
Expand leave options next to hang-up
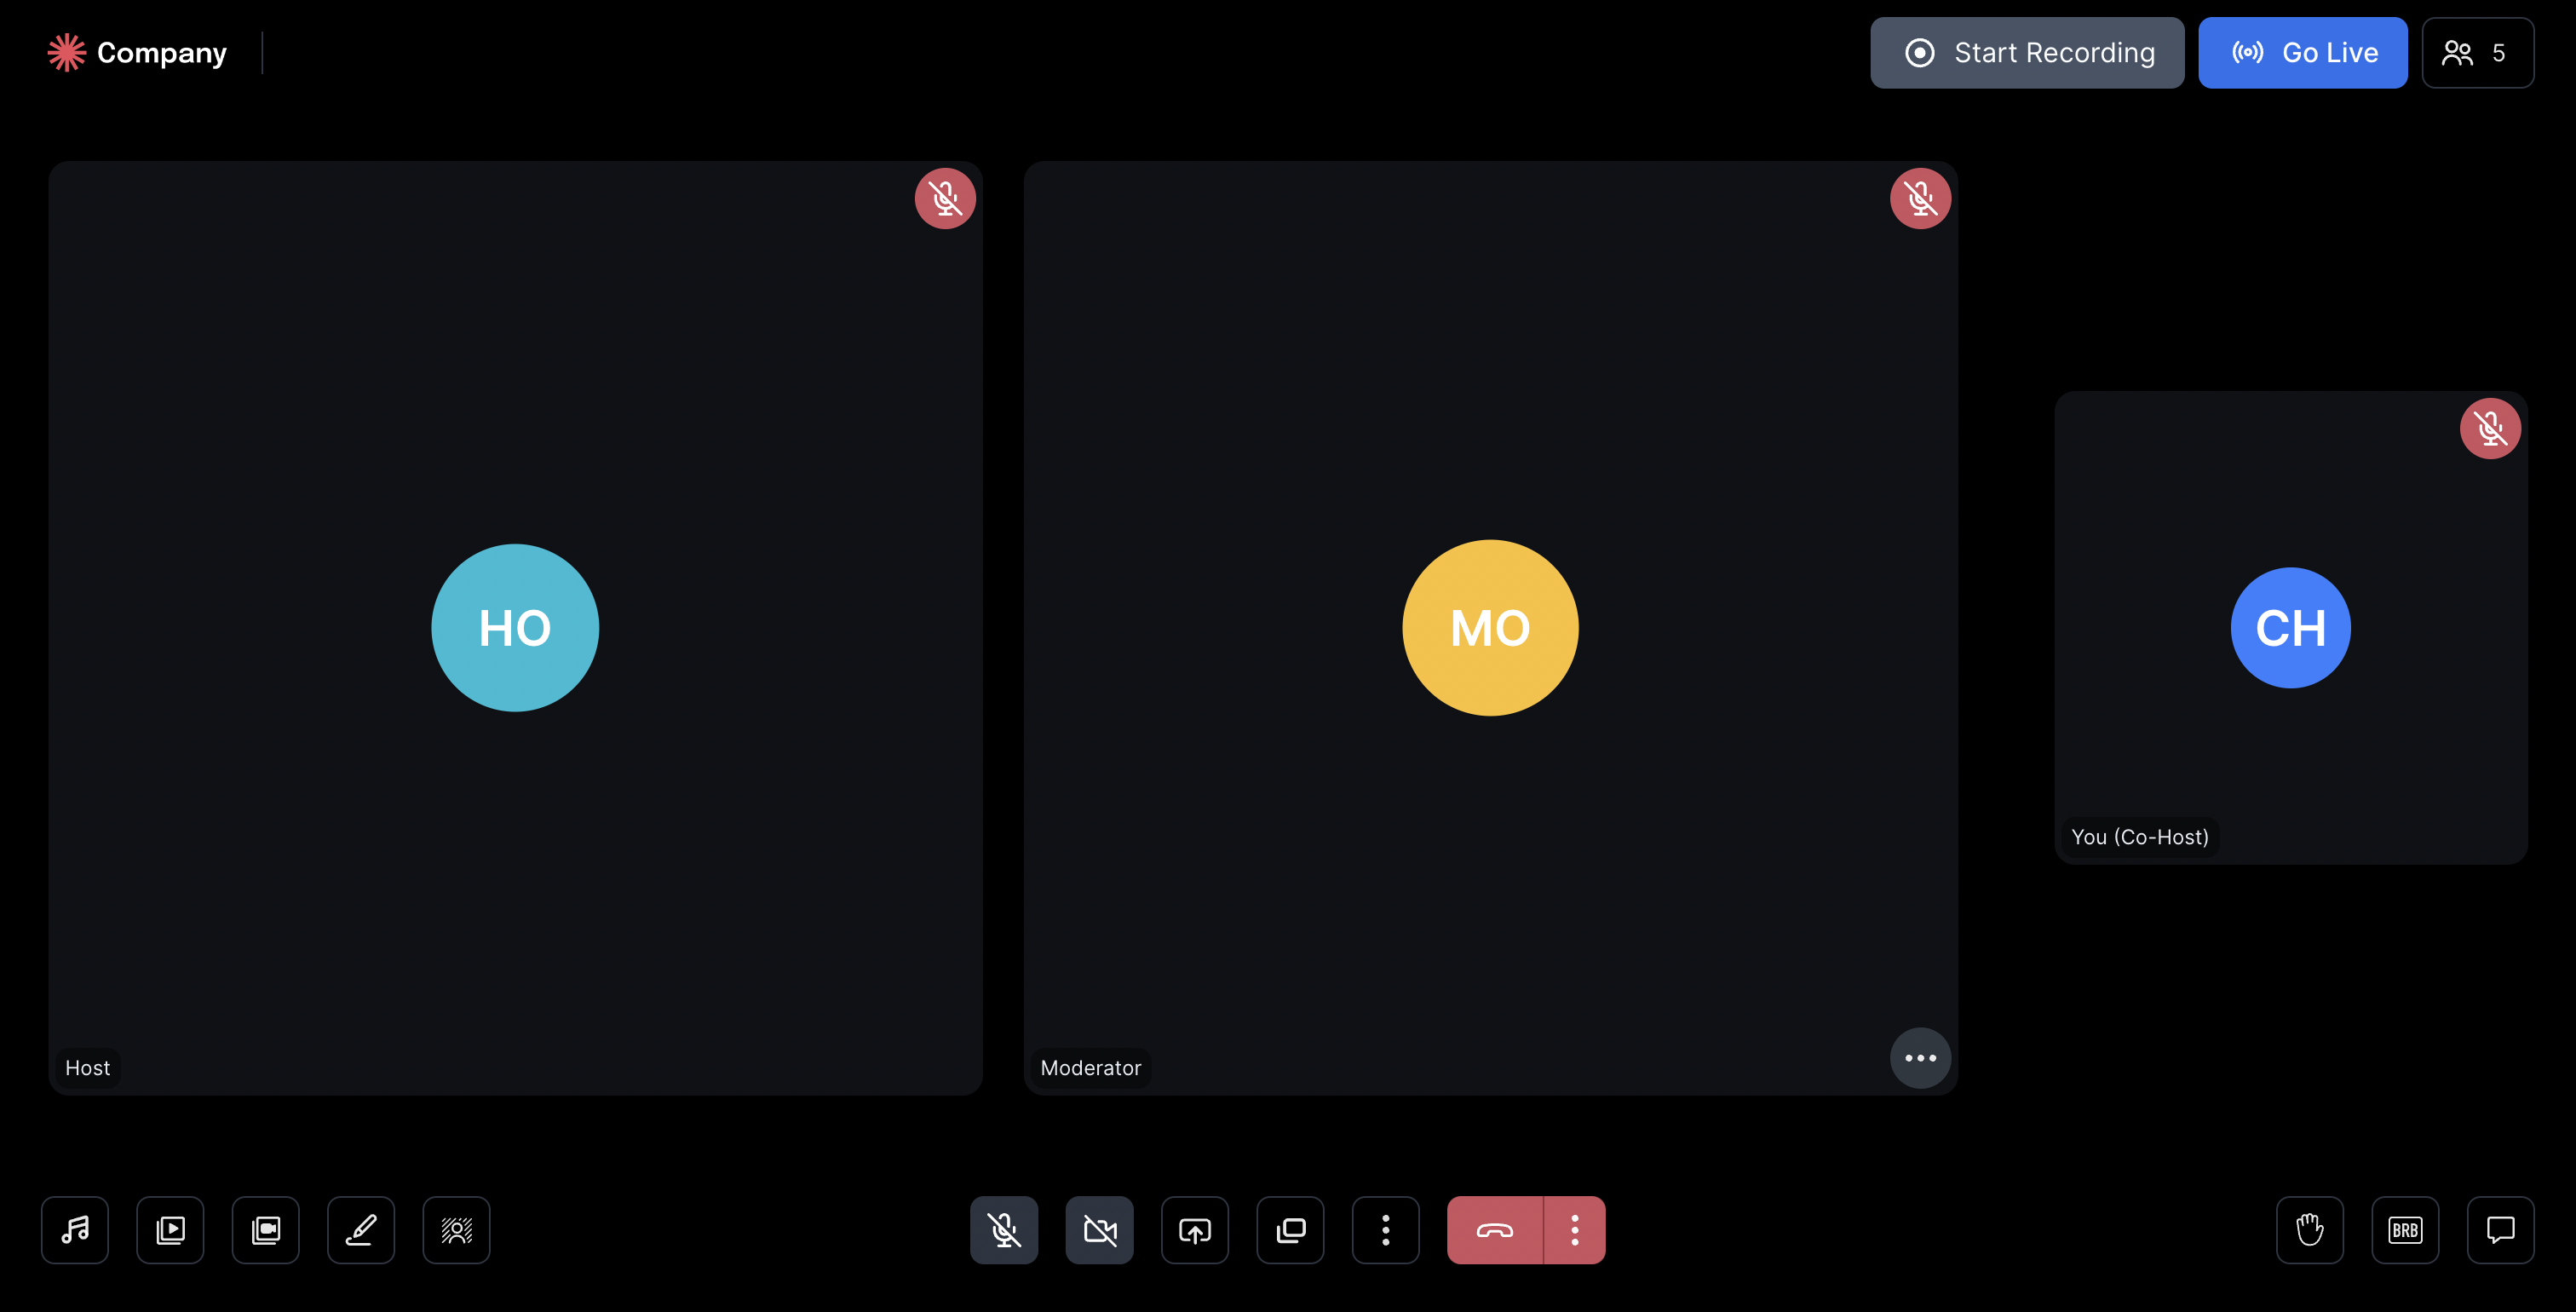point(1575,1230)
